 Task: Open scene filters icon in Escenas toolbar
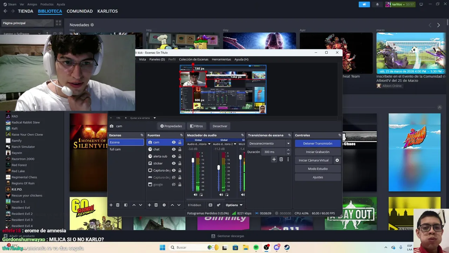pyautogui.click(x=126, y=205)
